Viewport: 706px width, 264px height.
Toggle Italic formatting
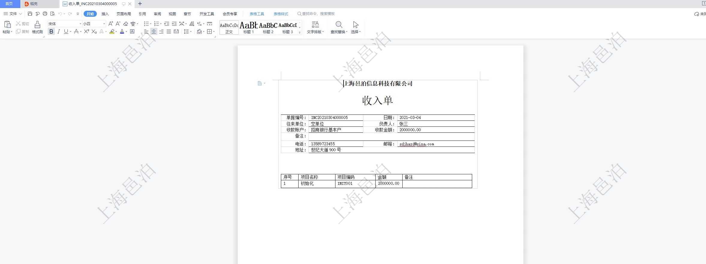click(59, 31)
